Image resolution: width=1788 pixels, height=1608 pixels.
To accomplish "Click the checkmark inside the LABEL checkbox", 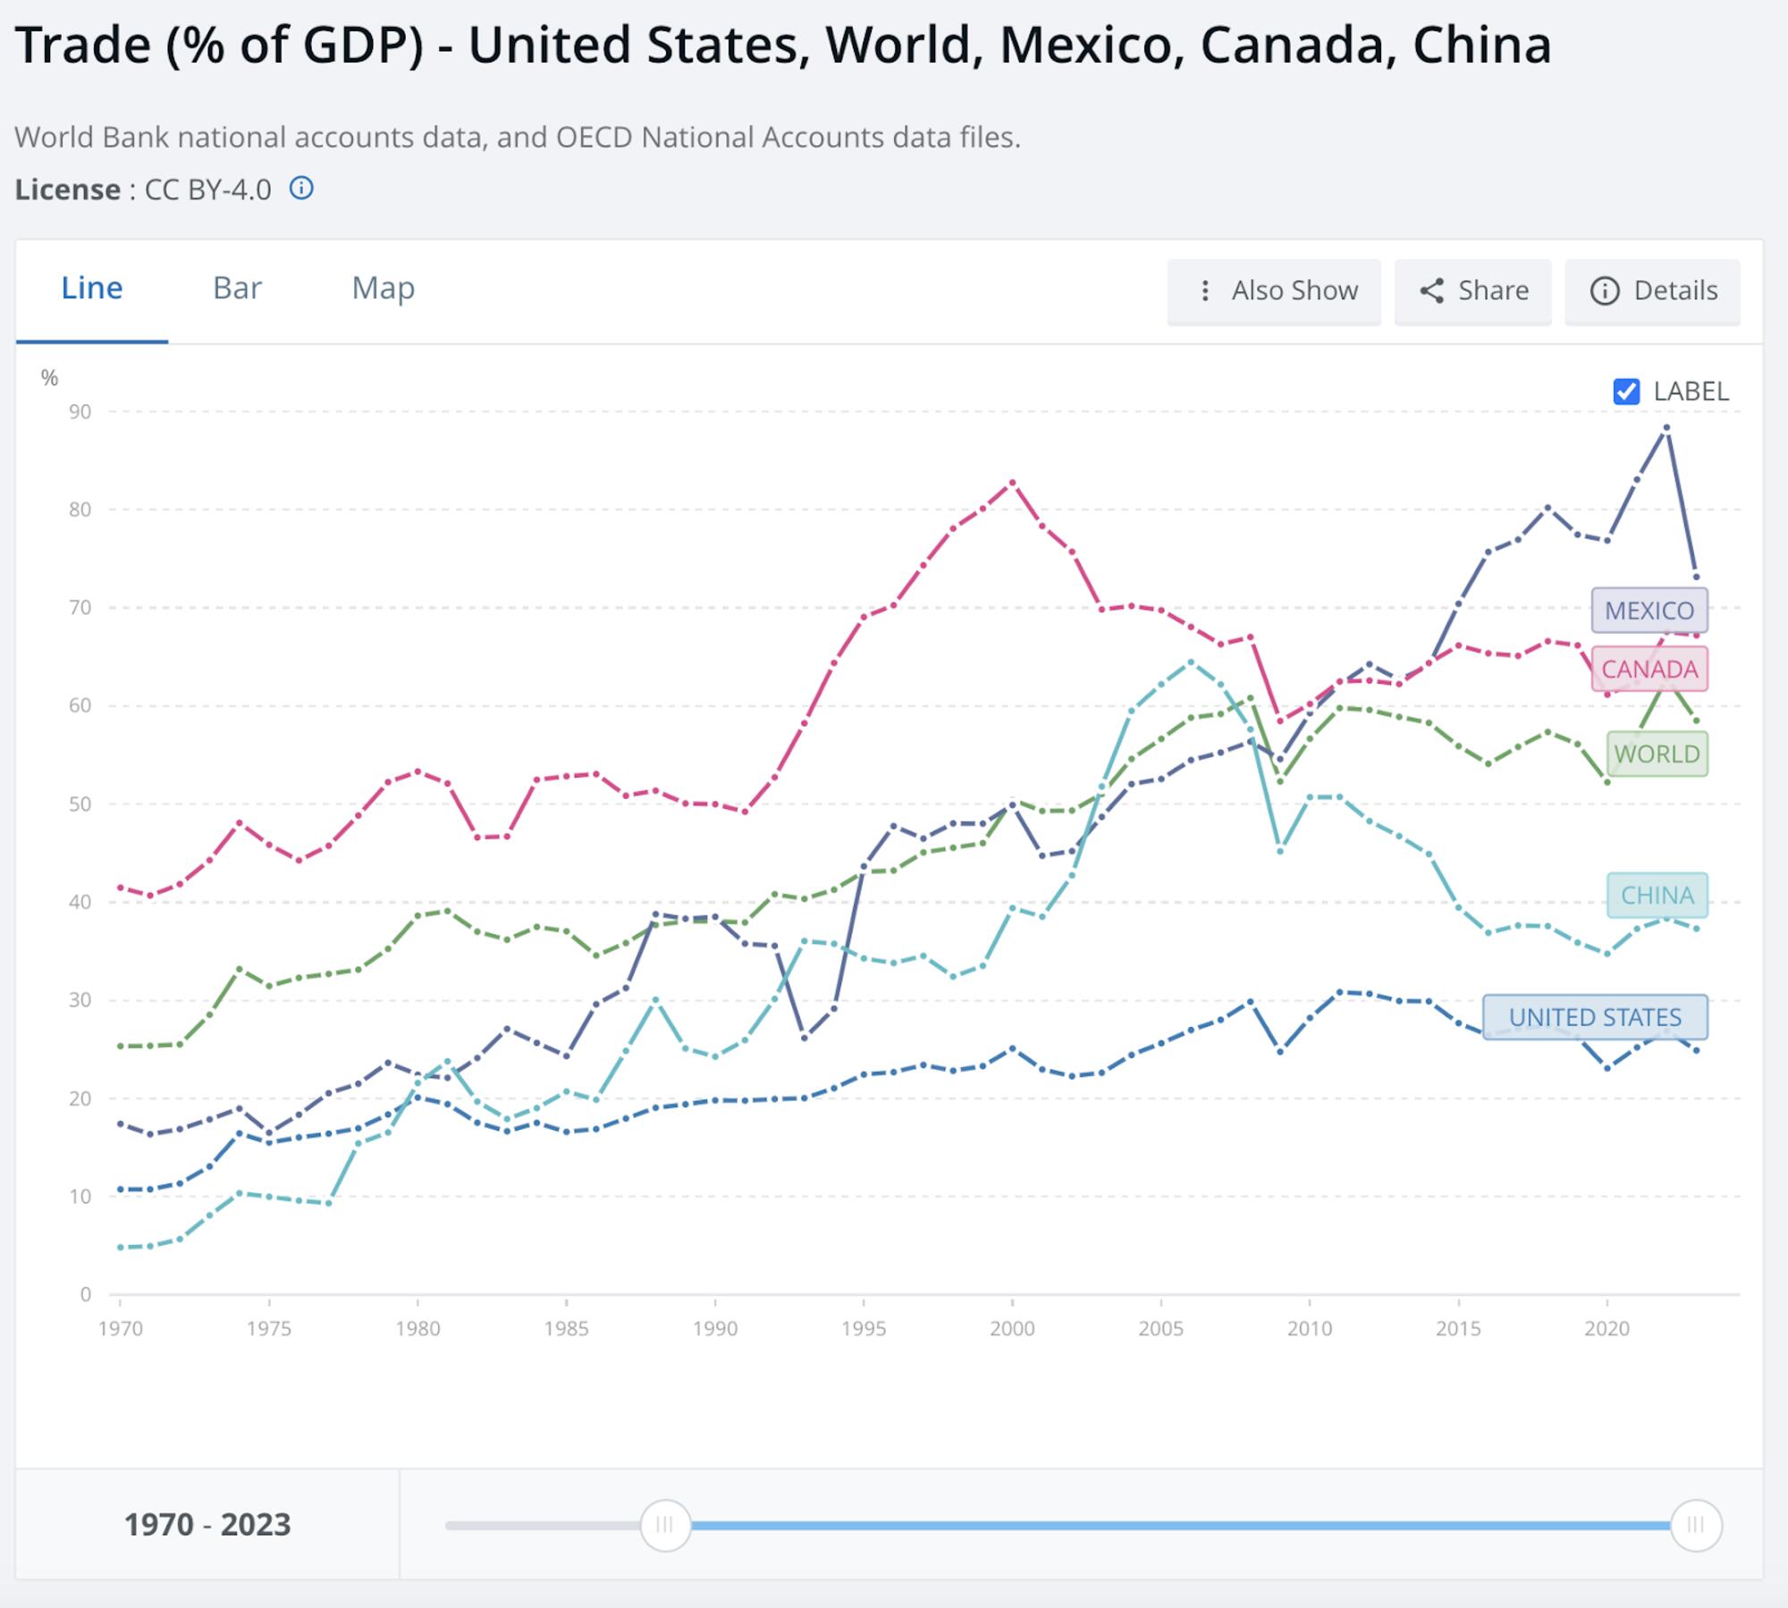I will [1627, 391].
